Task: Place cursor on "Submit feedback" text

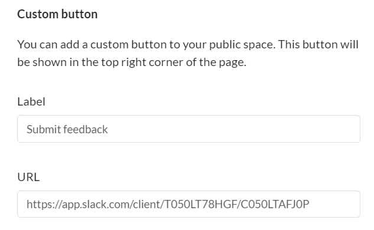Action: [x=67, y=129]
